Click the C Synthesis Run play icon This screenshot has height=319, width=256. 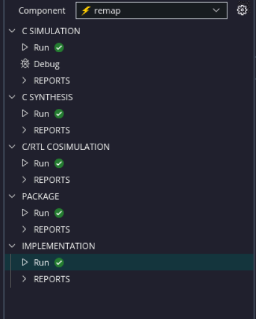(25, 113)
